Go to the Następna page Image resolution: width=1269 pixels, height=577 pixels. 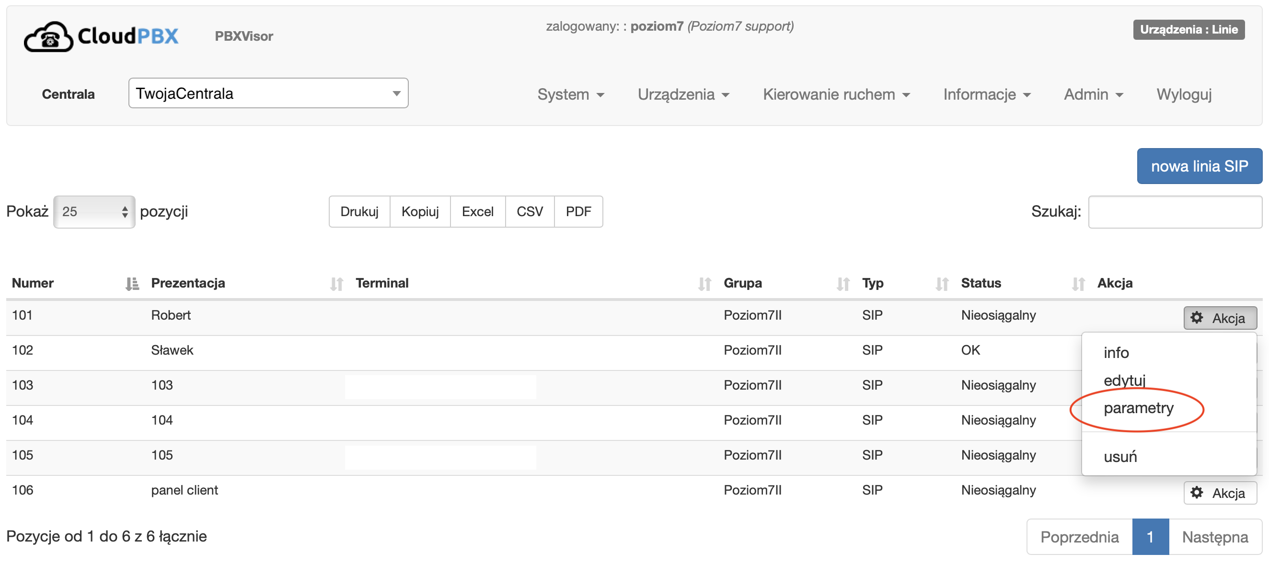pyautogui.click(x=1214, y=537)
